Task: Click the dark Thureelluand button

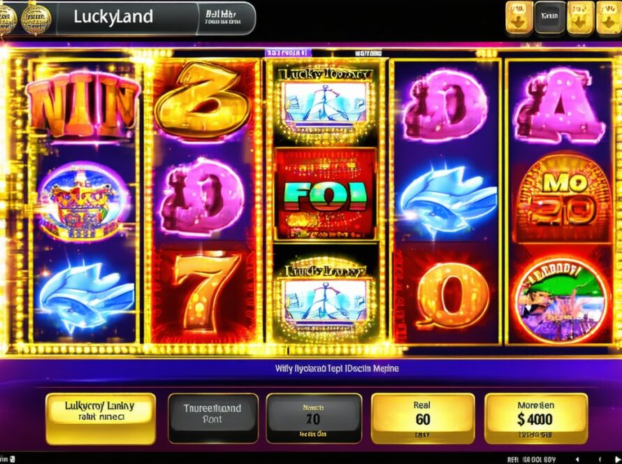Action: 213,418
